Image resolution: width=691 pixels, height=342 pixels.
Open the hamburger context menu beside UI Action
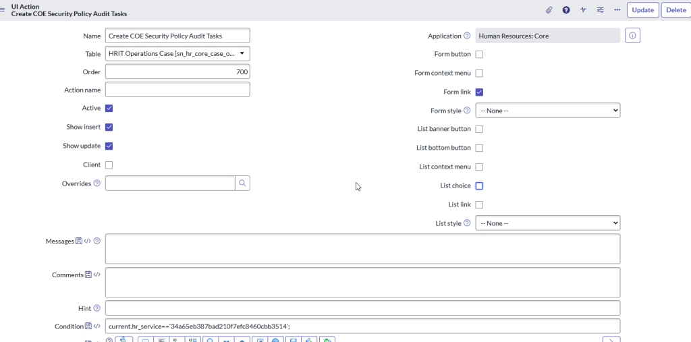point(4,10)
